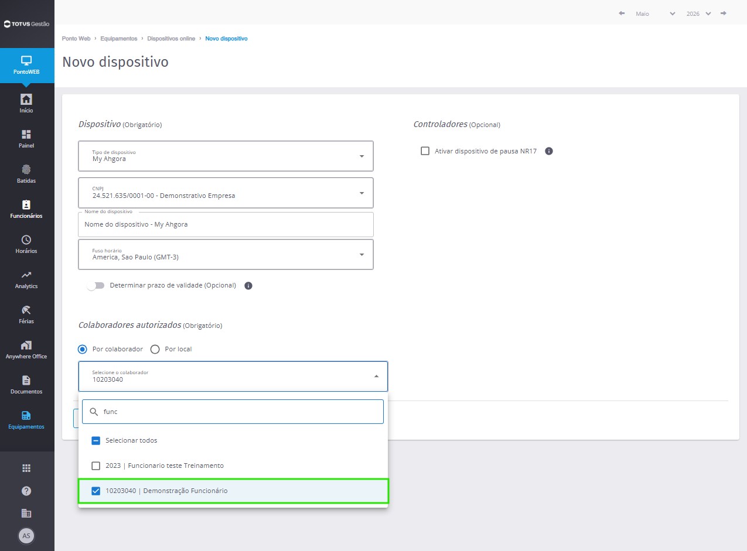Click Nome do dispositivo input field

pos(226,224)
